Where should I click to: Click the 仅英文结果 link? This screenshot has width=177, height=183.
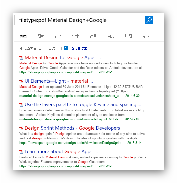79,48
